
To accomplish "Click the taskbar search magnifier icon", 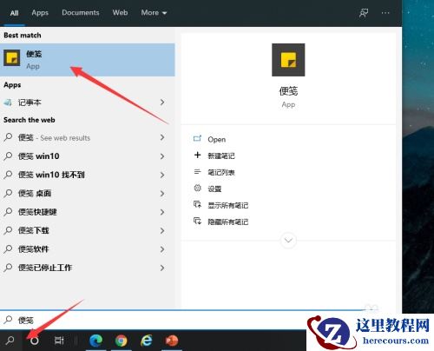I will point(10,341).
